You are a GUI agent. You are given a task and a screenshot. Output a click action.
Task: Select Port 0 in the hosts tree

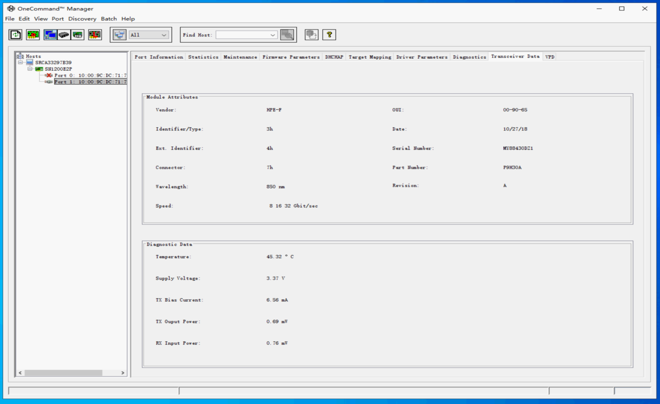click(90, 75)
